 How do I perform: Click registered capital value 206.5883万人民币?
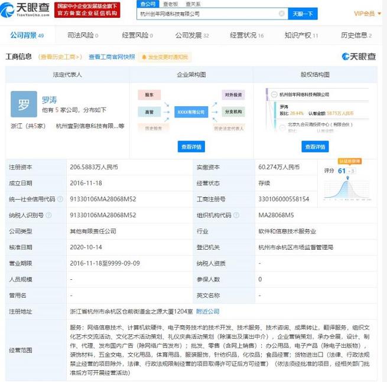[94, 167]
